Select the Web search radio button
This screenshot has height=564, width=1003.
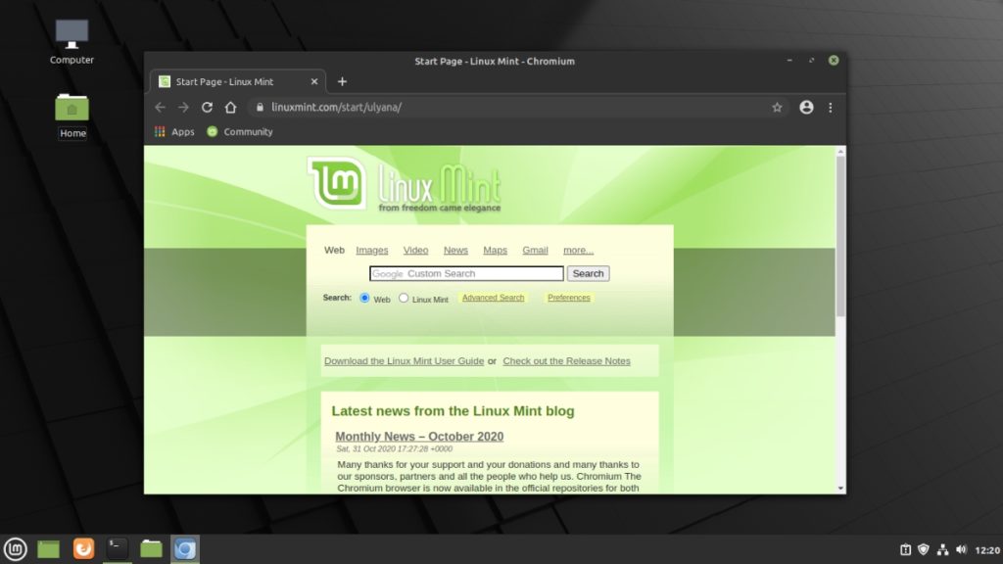click(366, 298)
